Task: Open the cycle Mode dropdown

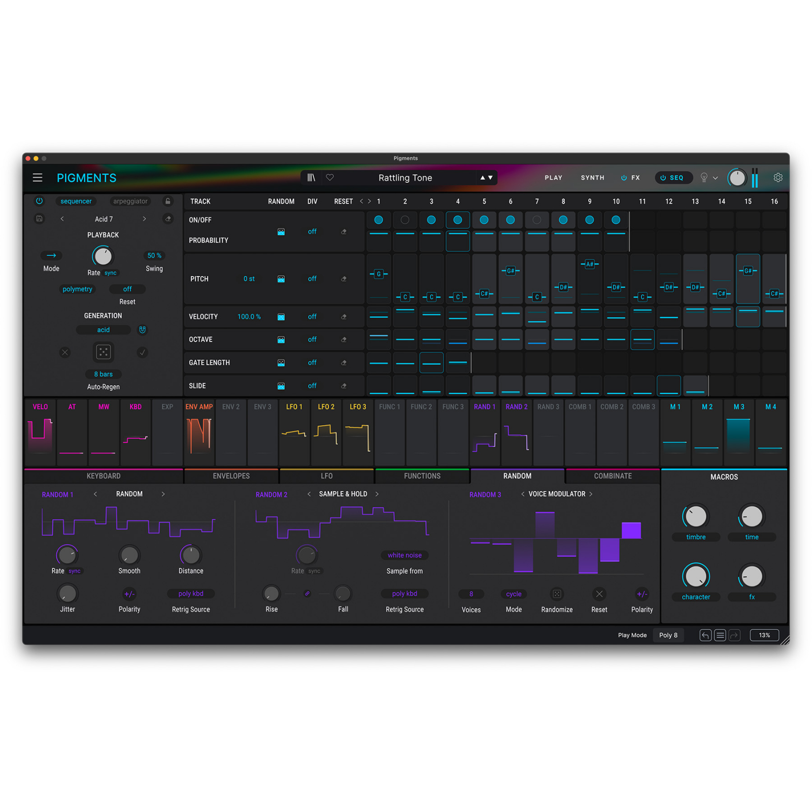Action: coord(514,594)
